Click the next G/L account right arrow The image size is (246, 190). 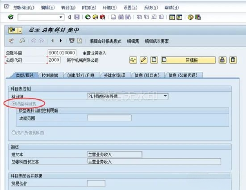click(x=61, y=41)
